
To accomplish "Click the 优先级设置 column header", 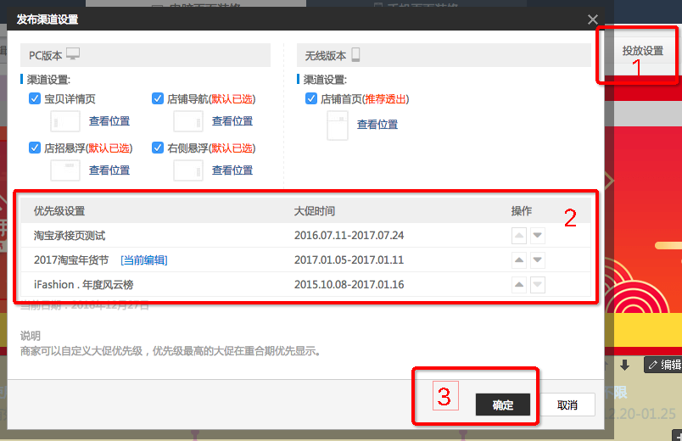I will pyautogui.click(x=59, y=211).
